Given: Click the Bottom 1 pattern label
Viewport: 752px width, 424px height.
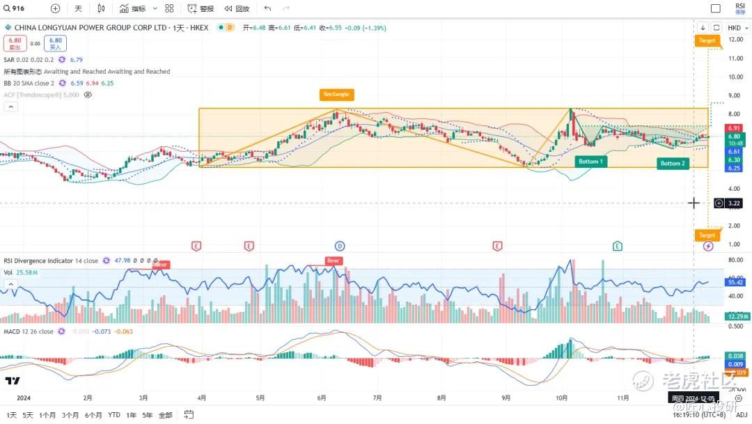Looking at the screenshot, I should (x=590, y=161).
